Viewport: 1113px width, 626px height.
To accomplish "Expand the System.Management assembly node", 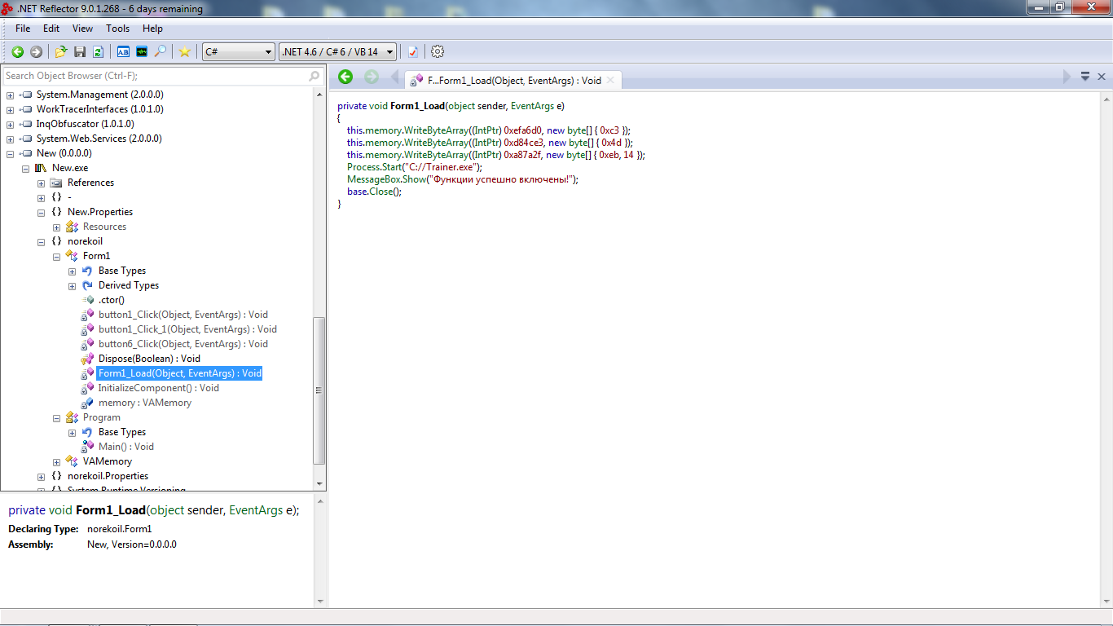I will [x=10, y=95].
